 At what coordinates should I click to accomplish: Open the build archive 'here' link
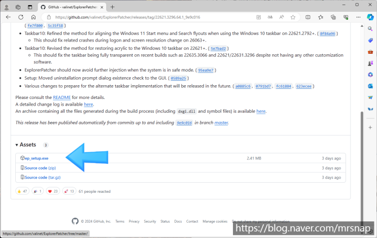point(261,111)
